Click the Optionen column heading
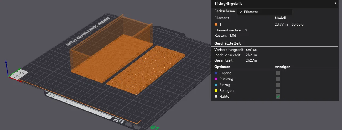 tap(222, 67)
